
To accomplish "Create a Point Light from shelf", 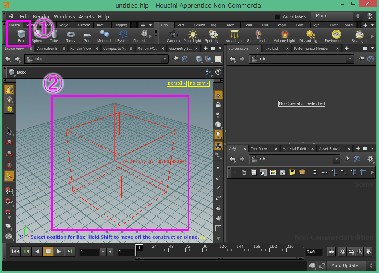I will point(193,36).
